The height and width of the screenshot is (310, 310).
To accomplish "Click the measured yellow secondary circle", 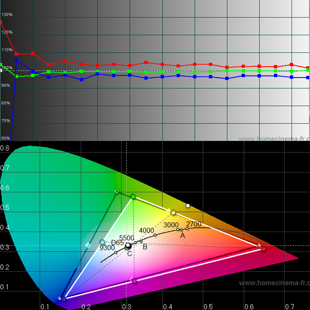I will pos(173,212).
